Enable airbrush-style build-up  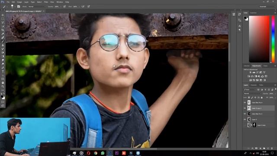tap(83, 6)
